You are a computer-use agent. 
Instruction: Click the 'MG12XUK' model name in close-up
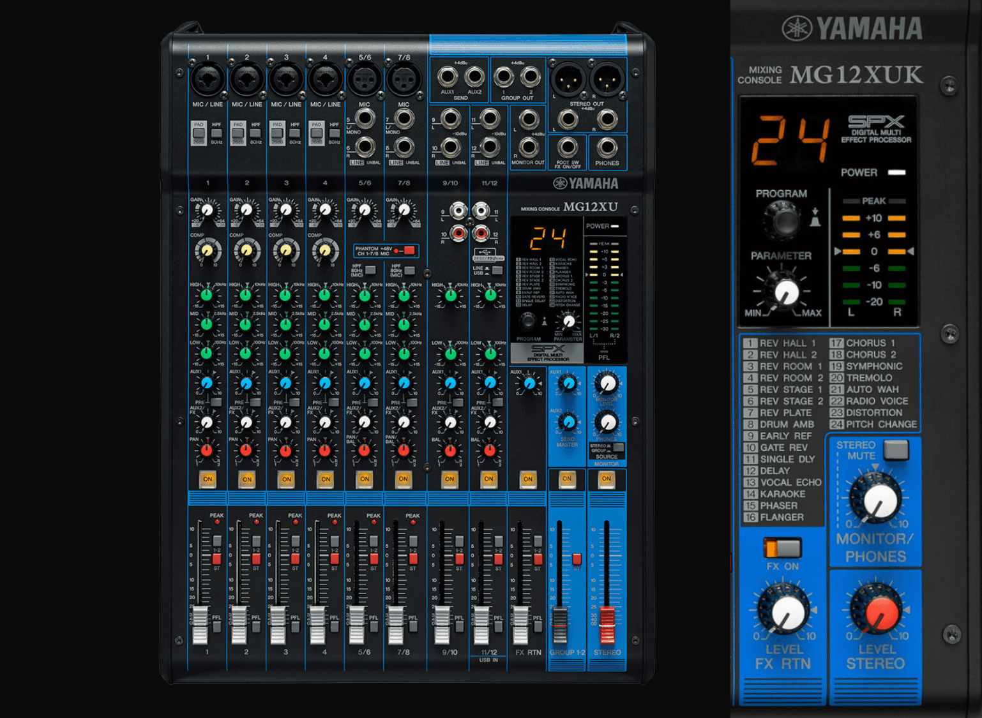pyautogui.click(x=856, y=75)
